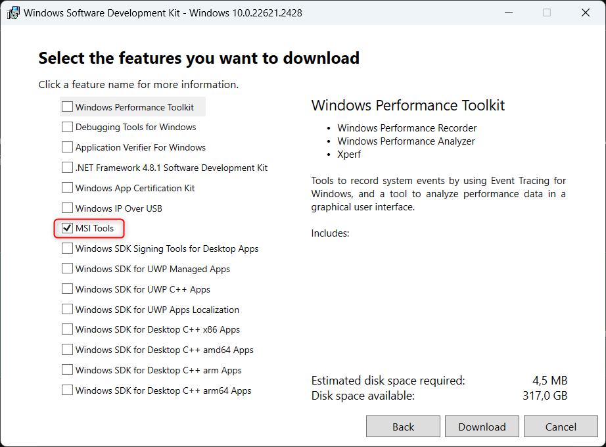Viewport: 606px width, 447px height.
Task: Tick the Application Verifier For Windows checkbox
Action: tap(67, 147)
